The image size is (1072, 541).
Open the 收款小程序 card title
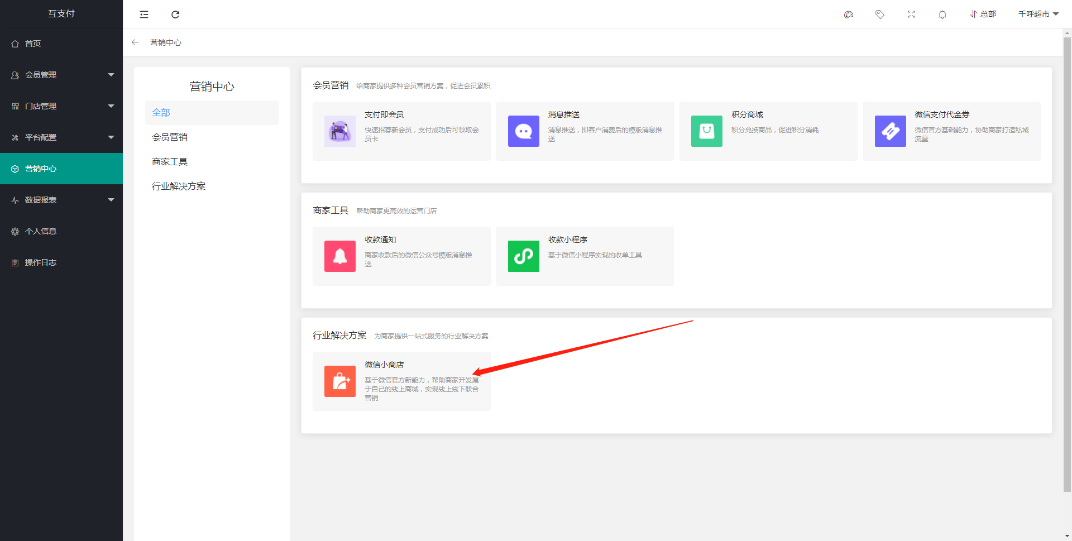pos(568,240)
